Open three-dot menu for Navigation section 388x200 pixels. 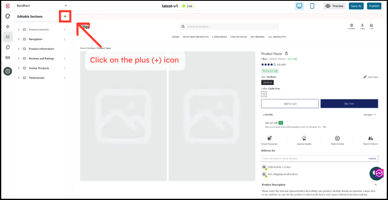[65, 39]
